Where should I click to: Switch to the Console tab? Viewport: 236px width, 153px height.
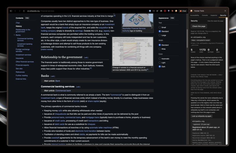pos(205,15)
